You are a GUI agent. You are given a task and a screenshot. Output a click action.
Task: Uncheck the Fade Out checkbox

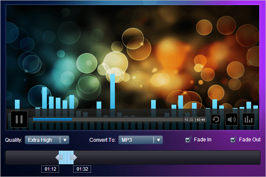click(233, 140)
